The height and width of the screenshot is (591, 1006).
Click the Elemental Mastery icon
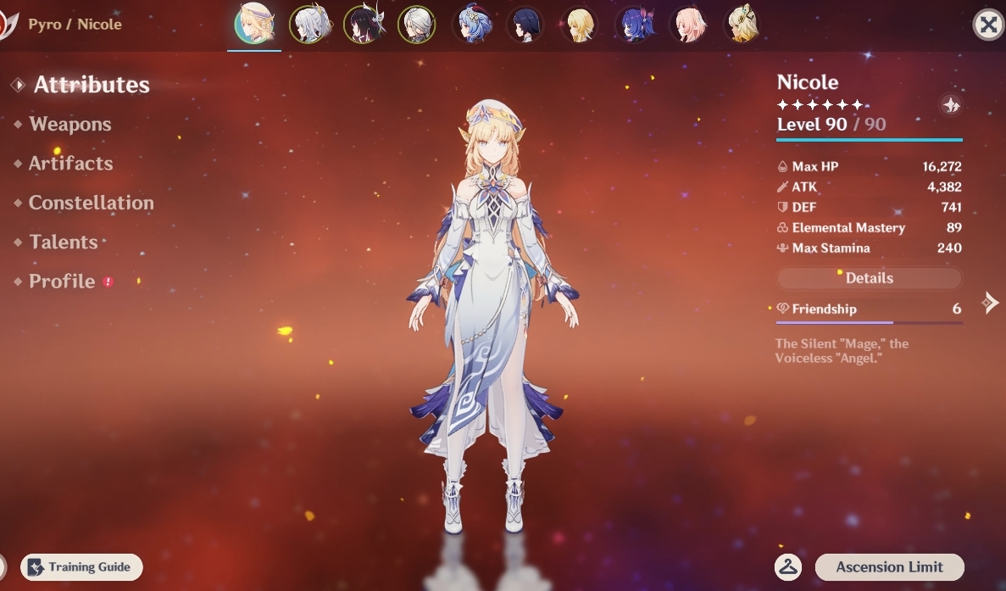782,227
